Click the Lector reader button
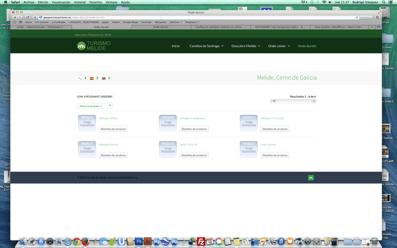Screen dimensions: 397x248 coord(366,17)
